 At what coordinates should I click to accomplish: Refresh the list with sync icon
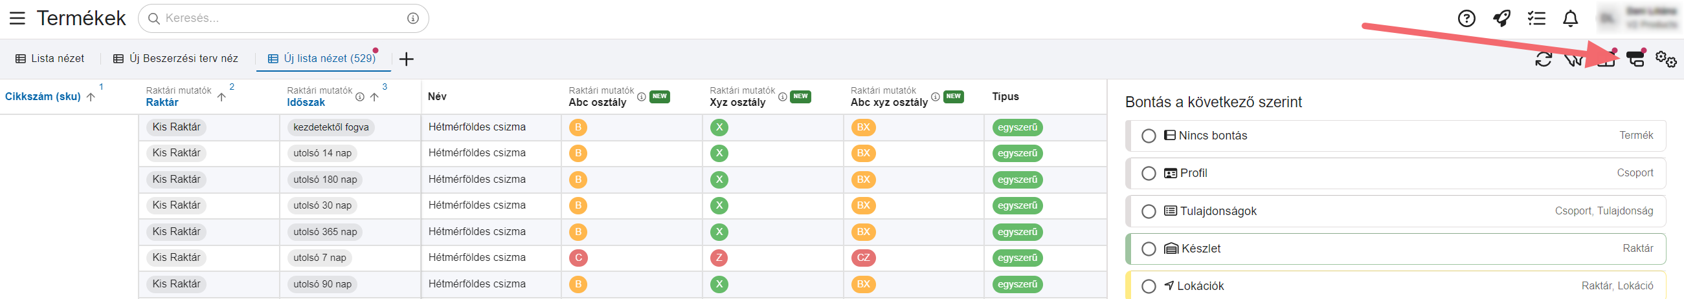click(x=1543, y=59)
